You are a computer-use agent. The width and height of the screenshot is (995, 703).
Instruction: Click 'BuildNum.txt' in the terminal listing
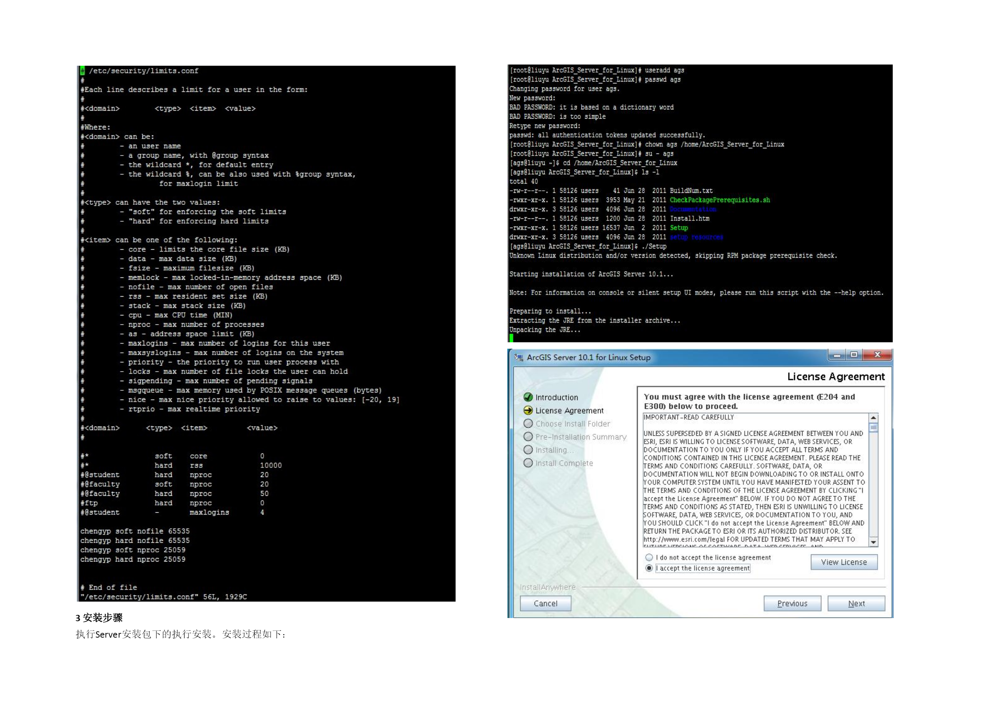click(x=691, y=191)
